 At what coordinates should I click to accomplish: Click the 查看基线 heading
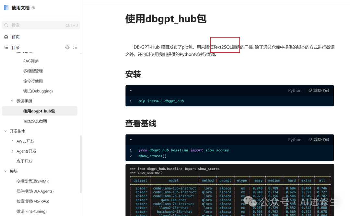141,124
